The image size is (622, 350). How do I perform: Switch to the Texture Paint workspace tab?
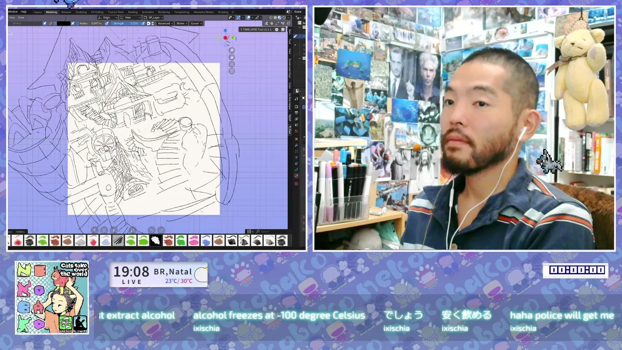click(116, 12)
